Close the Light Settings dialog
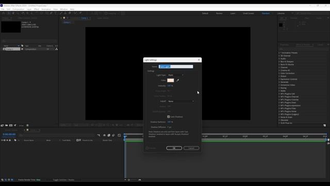This screenshot has width=330, height=186. pyautogui.click(x=199, y=60)
